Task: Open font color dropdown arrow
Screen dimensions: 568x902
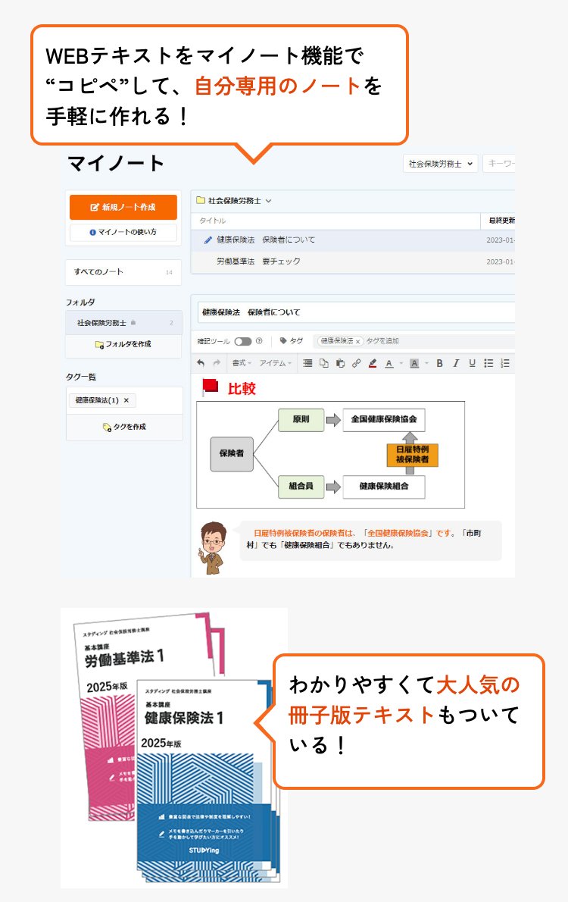Action: click(401, 363)
